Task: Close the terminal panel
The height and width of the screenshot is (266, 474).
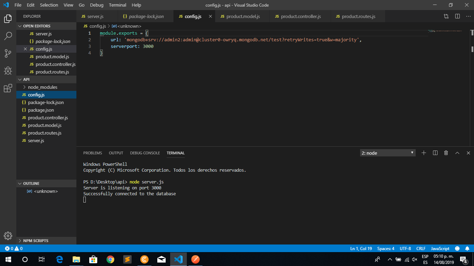Action: pos(468,153)
